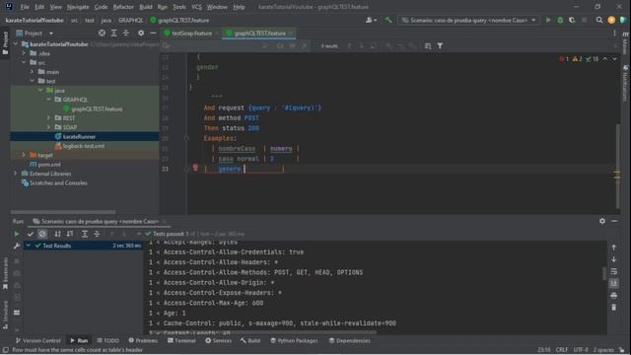Debug scenario with green bug icon

coord(560,20)
